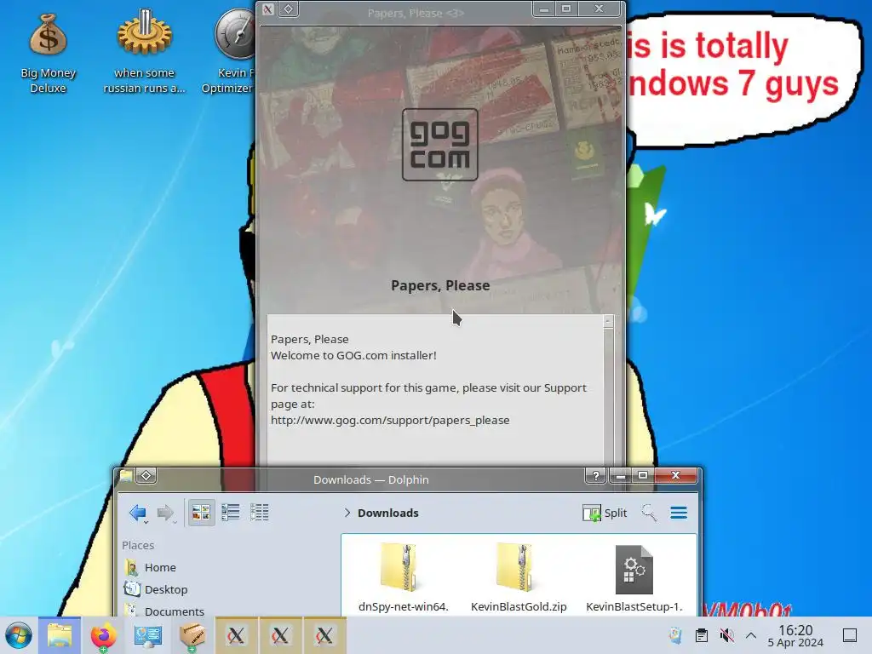The image size is (872, 654).
Task: Toggle the pin button on Dolphin titlebar
Action: click(146, 475)
